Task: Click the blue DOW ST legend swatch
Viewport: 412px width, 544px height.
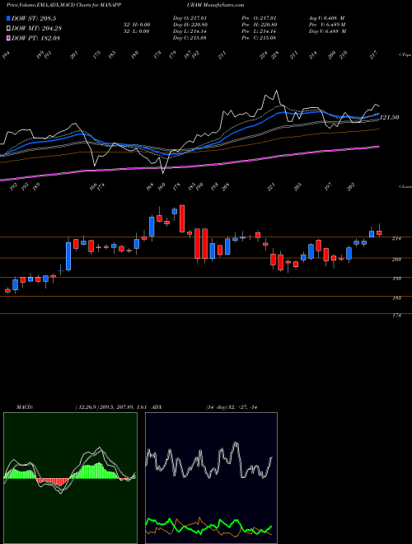Action: point(9,18)
